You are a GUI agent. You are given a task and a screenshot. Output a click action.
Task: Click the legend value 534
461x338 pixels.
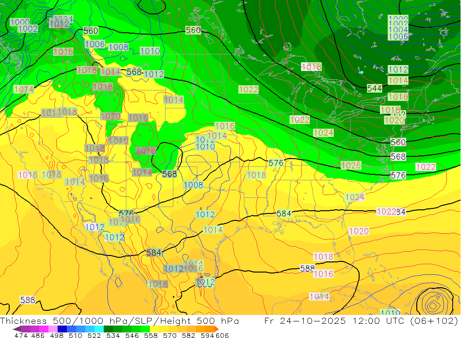pos(113,335)
